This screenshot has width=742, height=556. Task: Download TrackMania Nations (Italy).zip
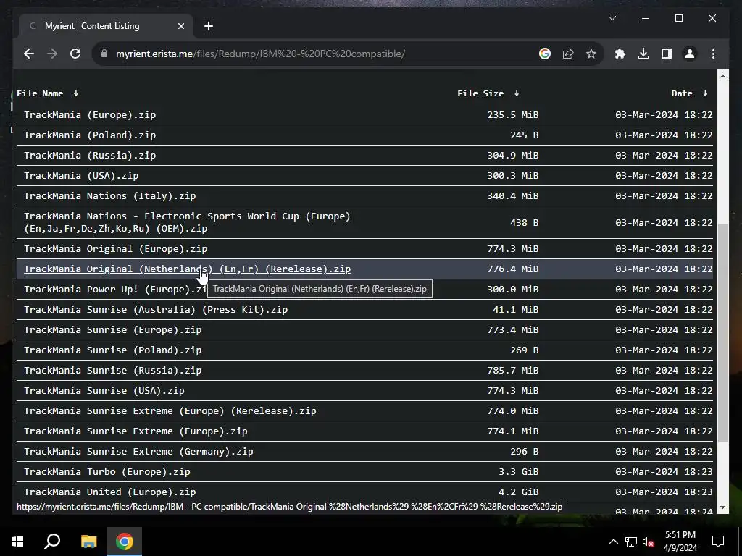point(110,196)
